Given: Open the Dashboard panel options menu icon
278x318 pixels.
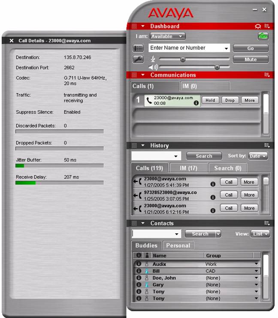Looking at the screenshot, I should coord(267,26).
